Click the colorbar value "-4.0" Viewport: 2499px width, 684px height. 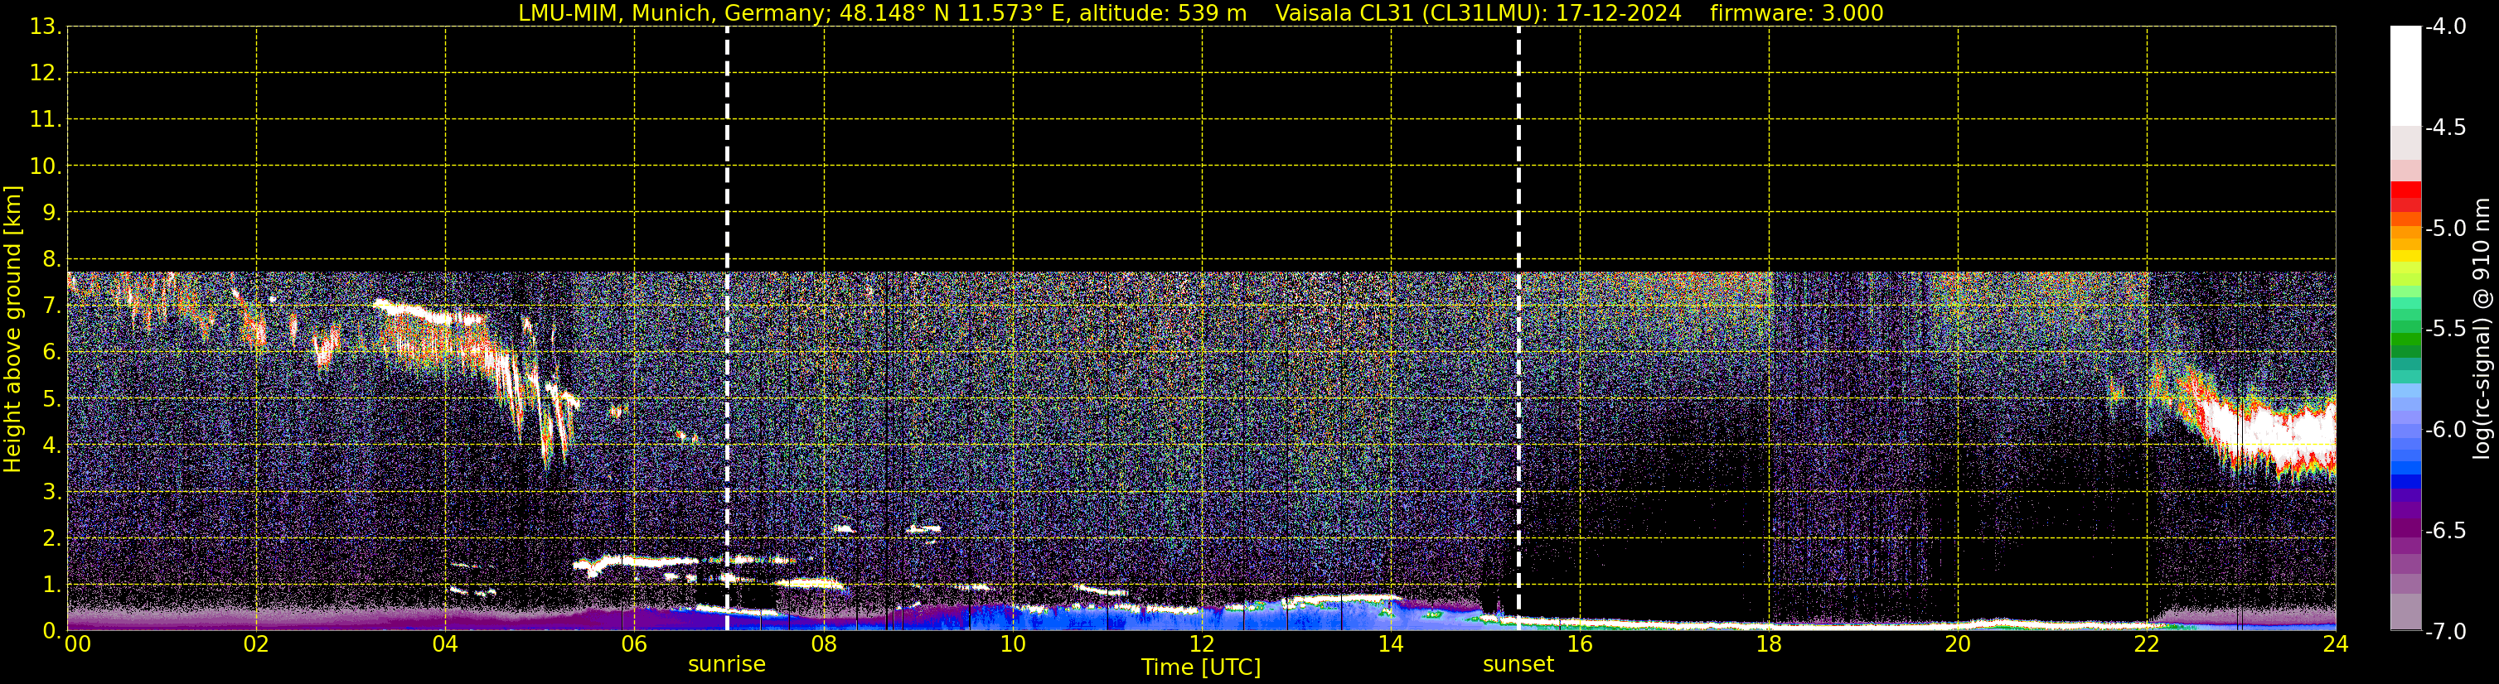[2444, 26]
